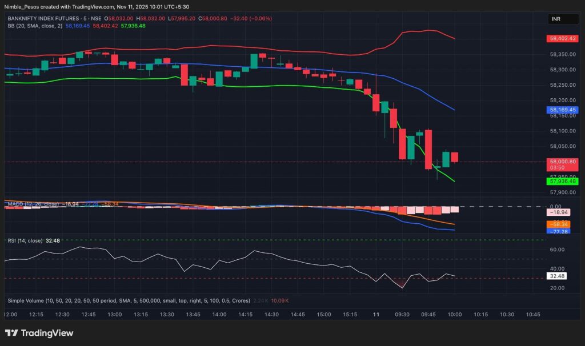This screenshot has height=346, width=585.
Task: Click the red 58,402.42 upper band price tag
Action: pos(563,39)
